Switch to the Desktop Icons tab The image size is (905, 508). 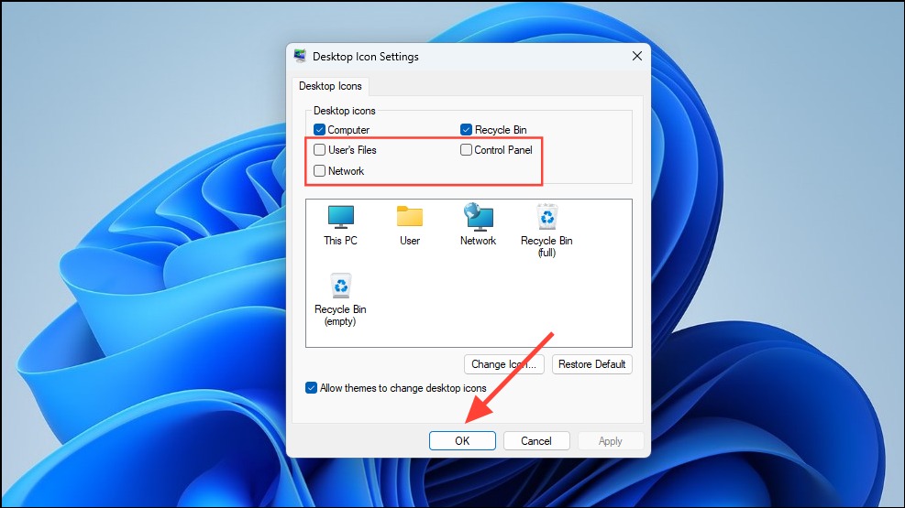pos(330,86)
